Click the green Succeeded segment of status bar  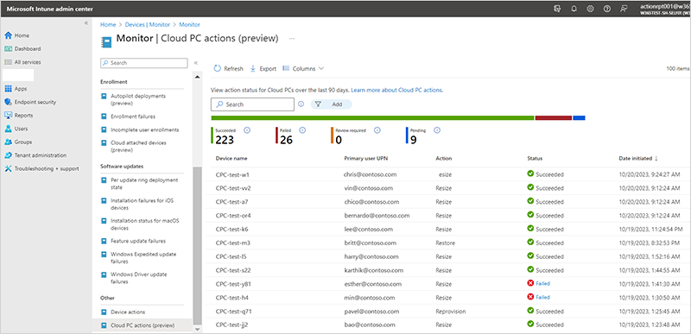(x=372, y=118)
